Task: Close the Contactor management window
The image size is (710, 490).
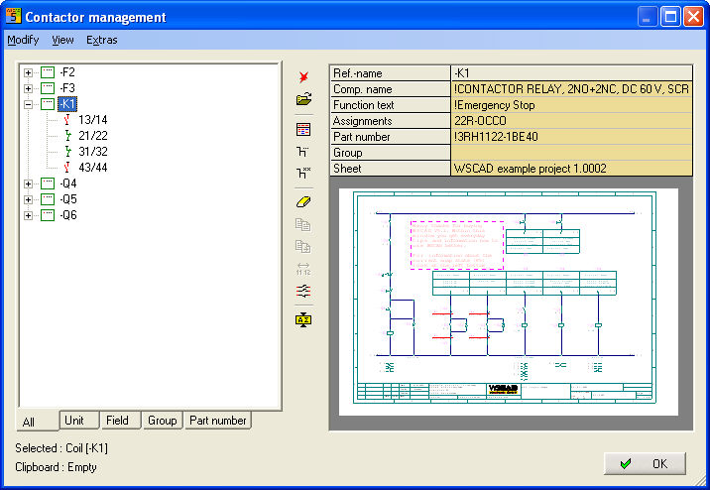Action: 693,17
